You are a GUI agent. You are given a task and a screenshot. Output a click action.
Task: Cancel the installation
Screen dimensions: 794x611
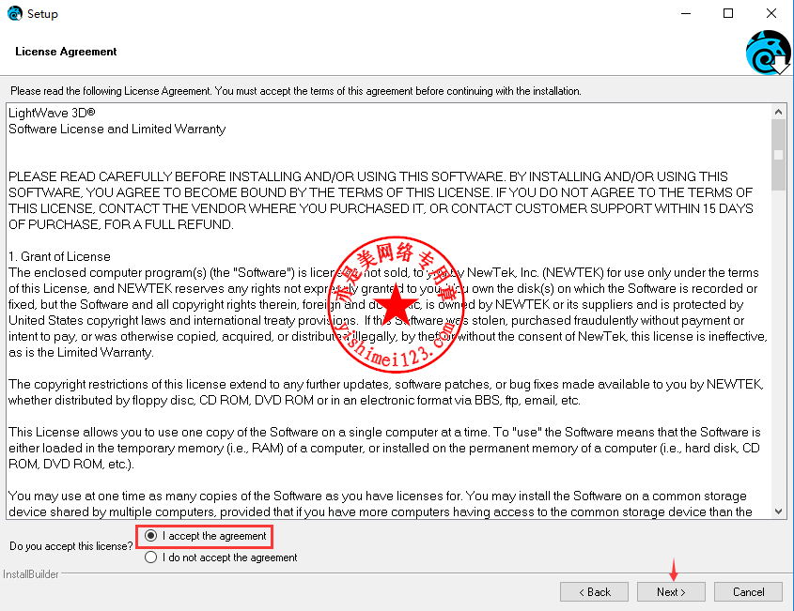point(748,592)
